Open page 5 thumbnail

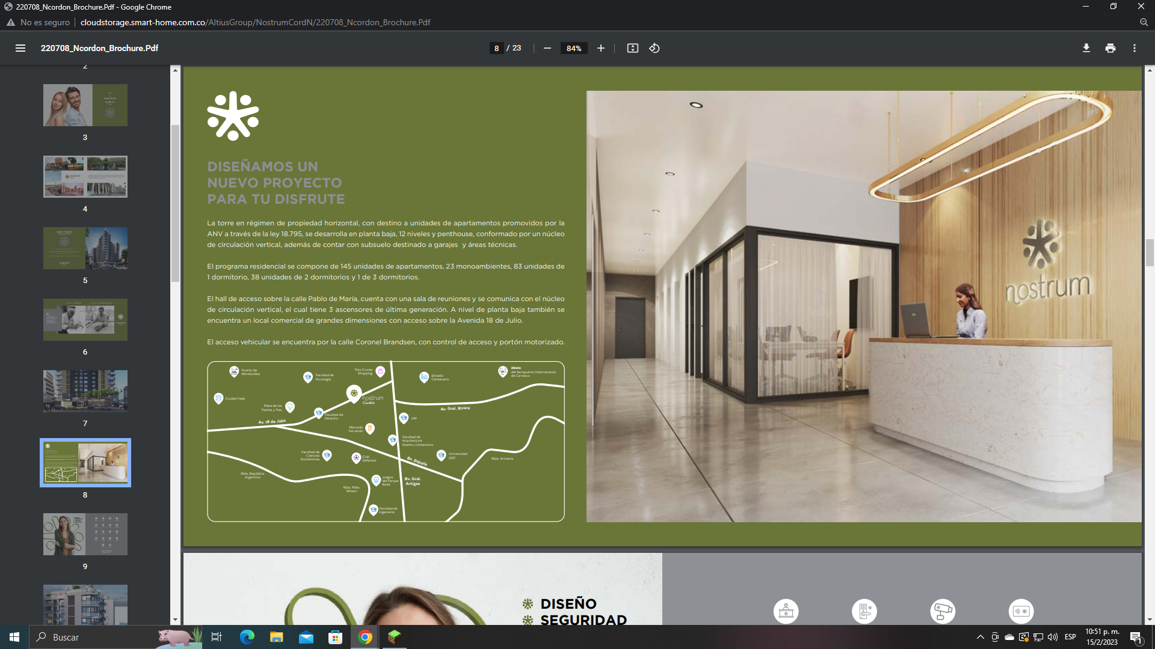tap(85, 248)
